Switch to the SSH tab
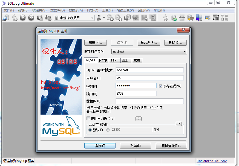 pos(113,61)
